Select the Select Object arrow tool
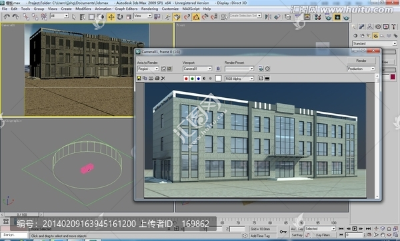Viewport: 400px width, 241px height. pyautogui.click(x=74, y=17)
